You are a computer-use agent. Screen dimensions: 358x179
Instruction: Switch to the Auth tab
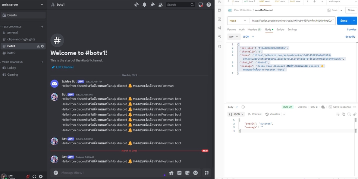coord(242,29)
